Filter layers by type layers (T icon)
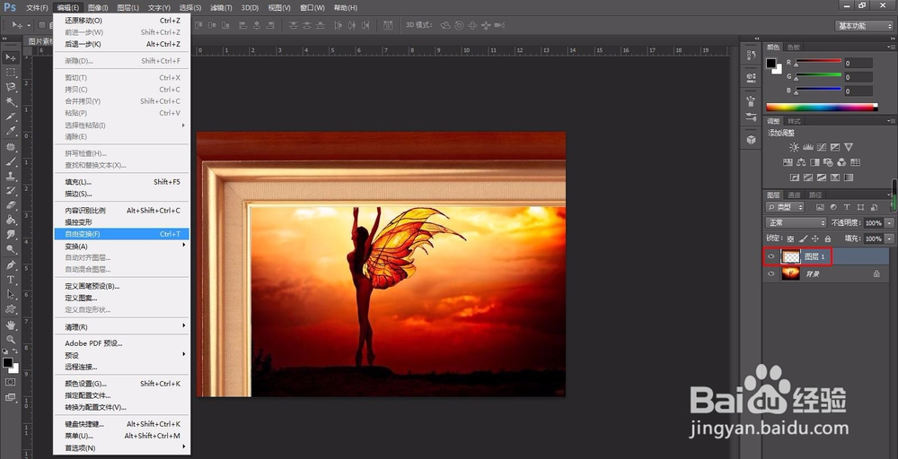 tap(847, 207)
